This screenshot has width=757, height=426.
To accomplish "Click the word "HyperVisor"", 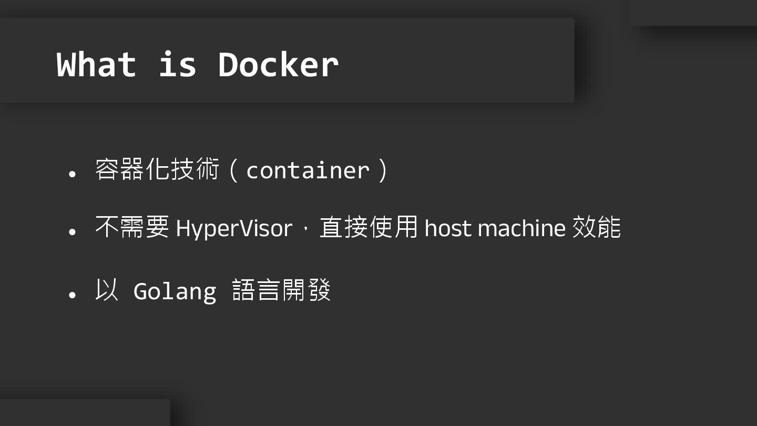I will 234,228.
